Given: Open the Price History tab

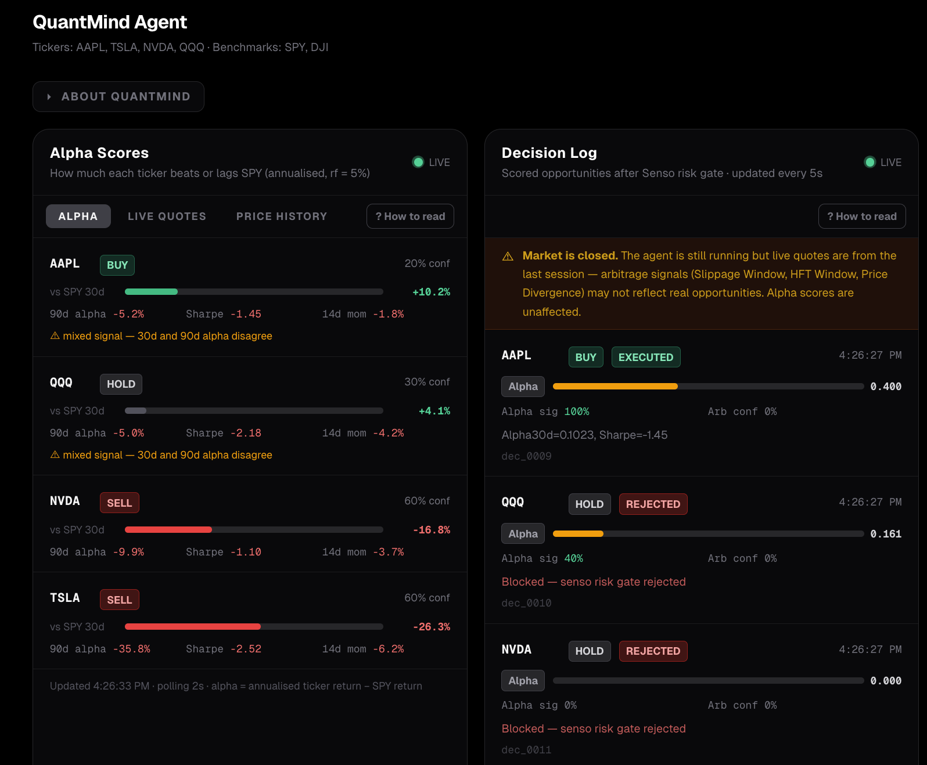Looking at the screenshot, I should click(282, 216).
